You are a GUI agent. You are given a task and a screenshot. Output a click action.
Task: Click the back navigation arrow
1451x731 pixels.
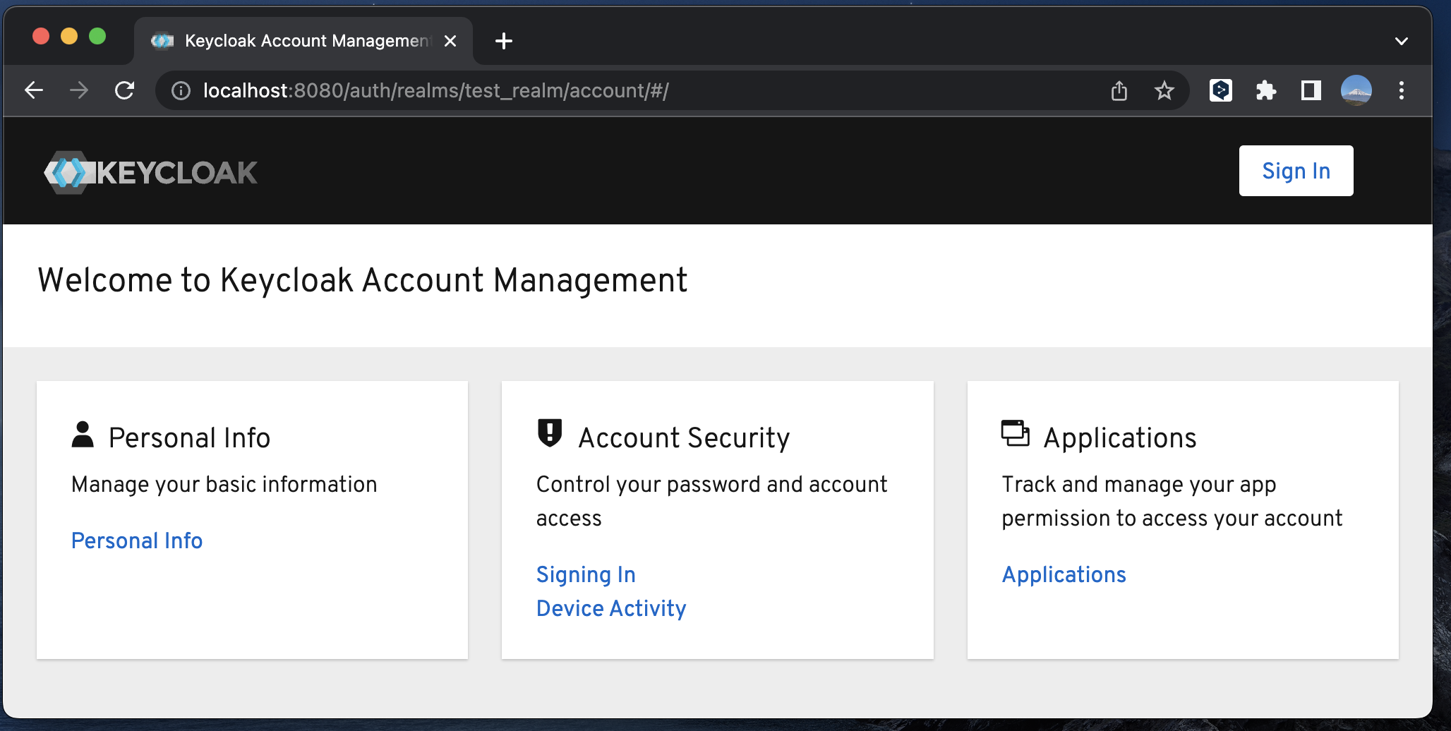click(33, 90)
